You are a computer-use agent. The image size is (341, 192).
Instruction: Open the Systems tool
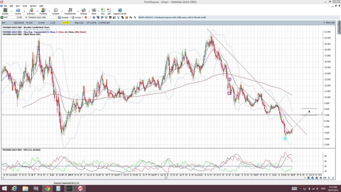(x=56, y=11)
